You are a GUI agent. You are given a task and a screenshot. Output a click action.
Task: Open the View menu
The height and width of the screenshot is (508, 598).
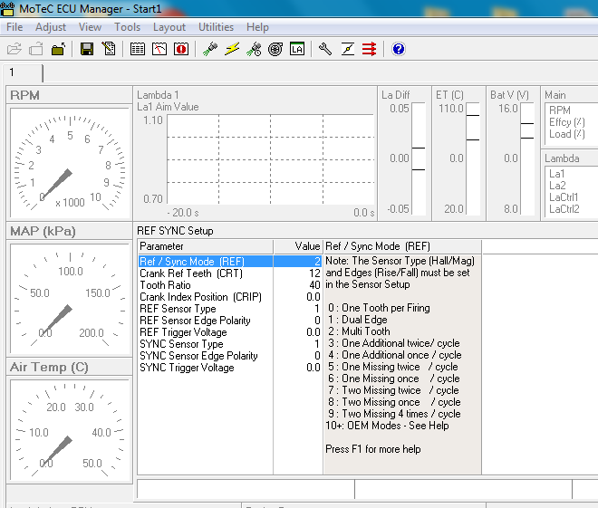coord(90,27)
